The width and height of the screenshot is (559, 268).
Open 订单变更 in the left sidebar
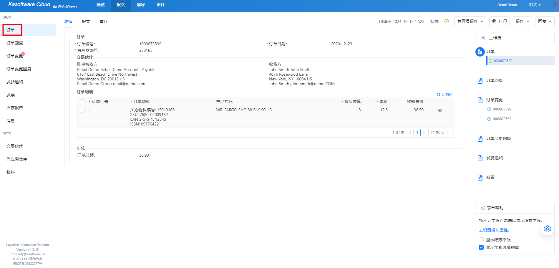point(15,56)
